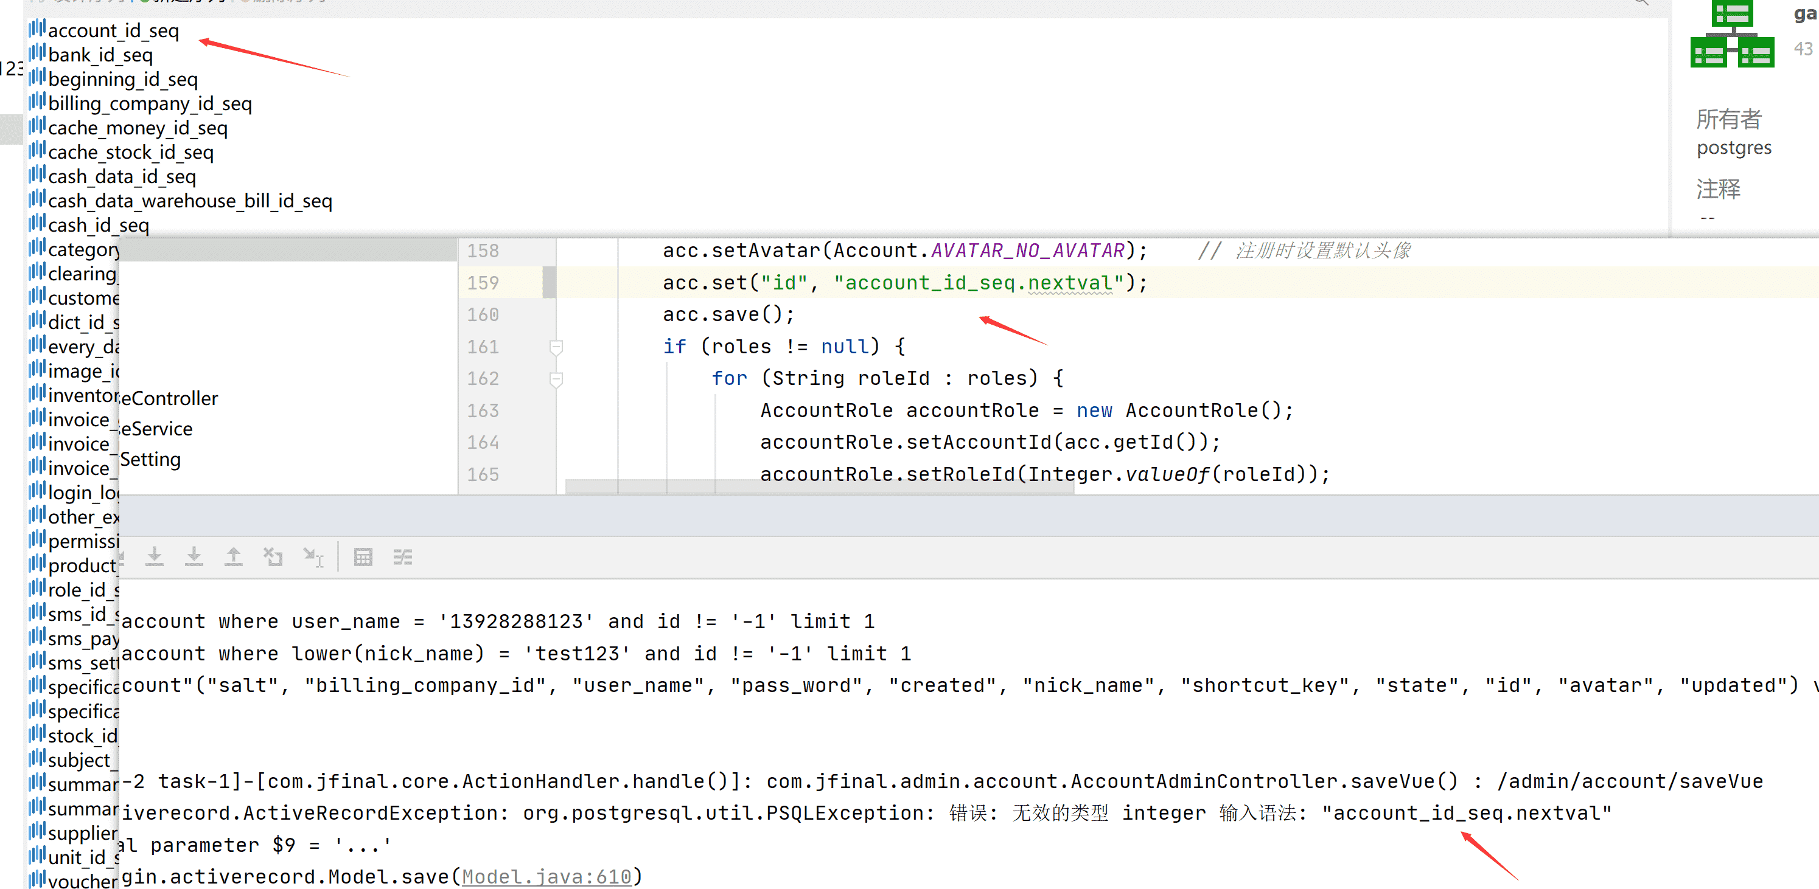Click line number 160 in the gutter

pyautogui.click(x=483, y=315)
